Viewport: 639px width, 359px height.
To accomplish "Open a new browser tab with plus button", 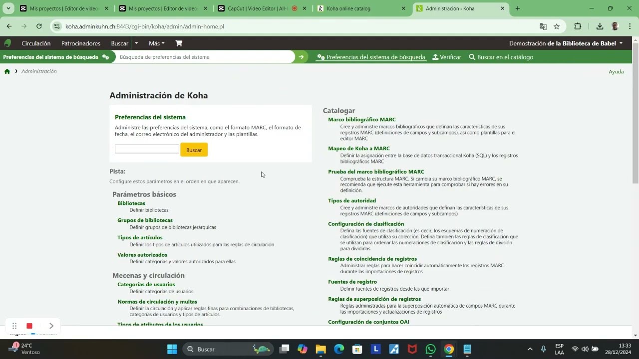I will point(517,8).
